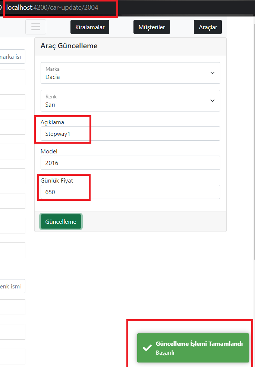255x367 pixels.
Task: Select the Model field showing 2016
Action: pyautogui.click(x=130, y=163)
